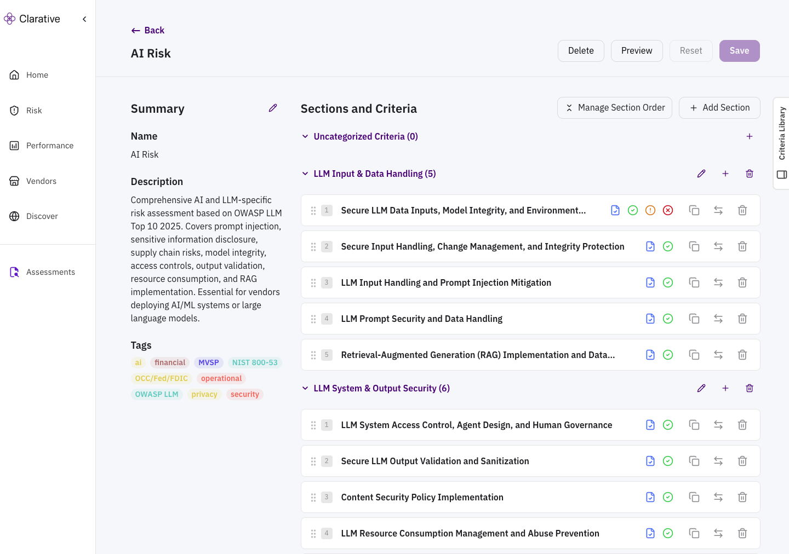
Task: Add criterion to Uncategorized Criteria section
Action: (750, 136)
